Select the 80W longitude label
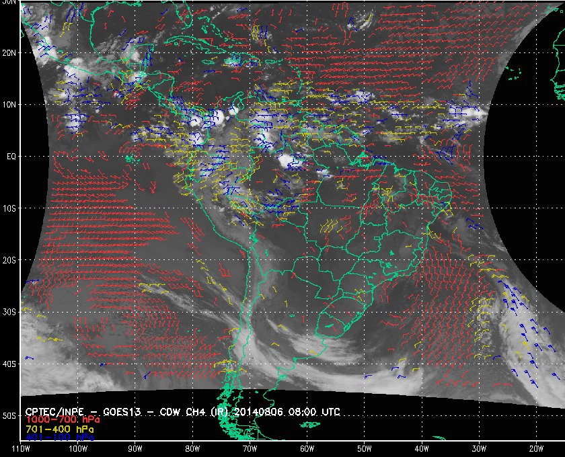The width and height of the screenshot is (565, 457). tap(192, 449)
